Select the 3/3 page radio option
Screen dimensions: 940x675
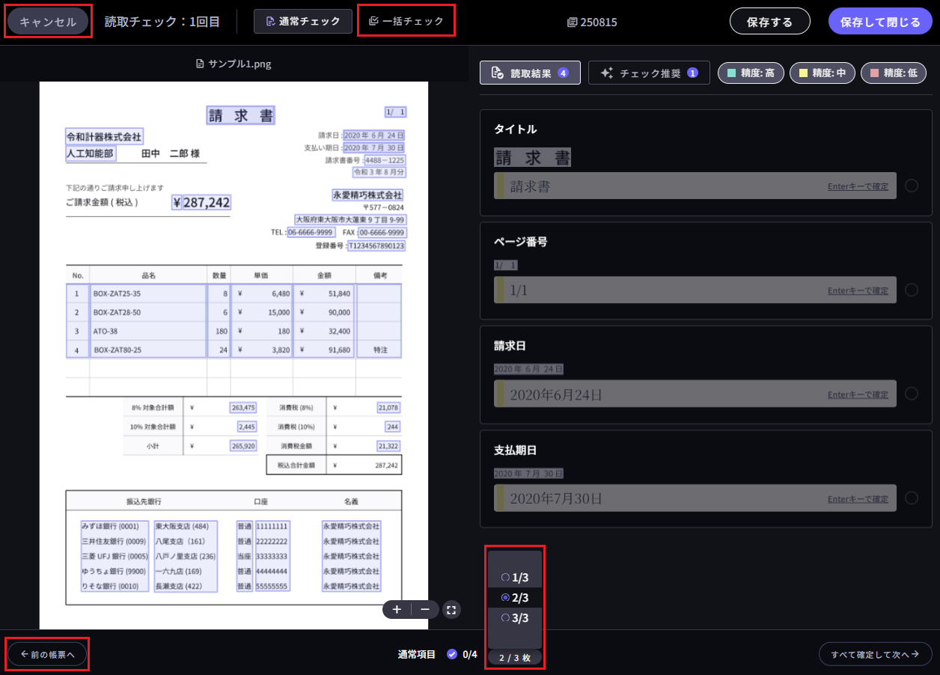point(515,617)
